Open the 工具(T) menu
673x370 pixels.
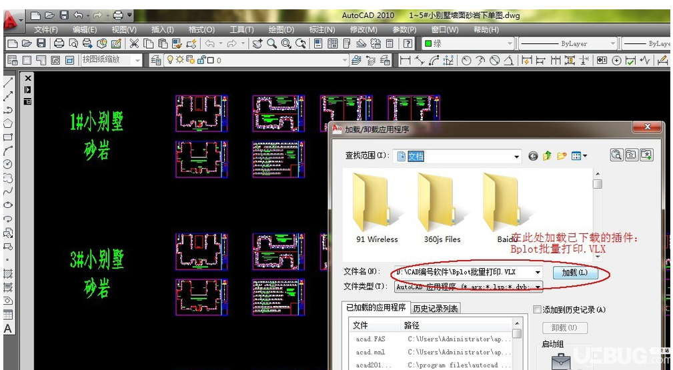(x=241, y=29)
